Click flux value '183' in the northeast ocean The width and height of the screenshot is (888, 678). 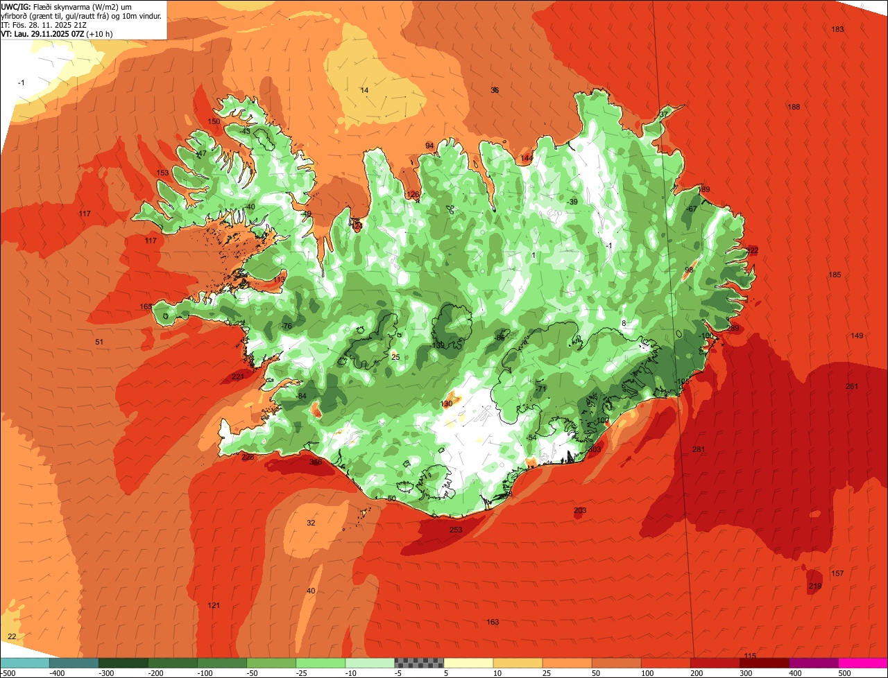click(x=837, y=29)
